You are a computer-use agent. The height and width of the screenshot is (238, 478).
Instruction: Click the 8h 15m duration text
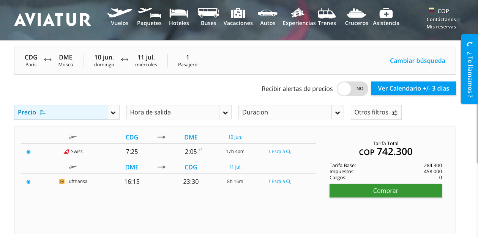pos(235,182)
